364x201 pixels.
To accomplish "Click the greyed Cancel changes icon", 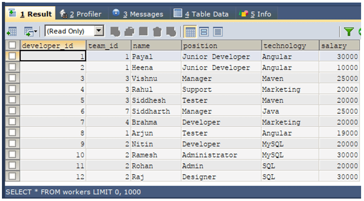I will [x=171, y=32].
